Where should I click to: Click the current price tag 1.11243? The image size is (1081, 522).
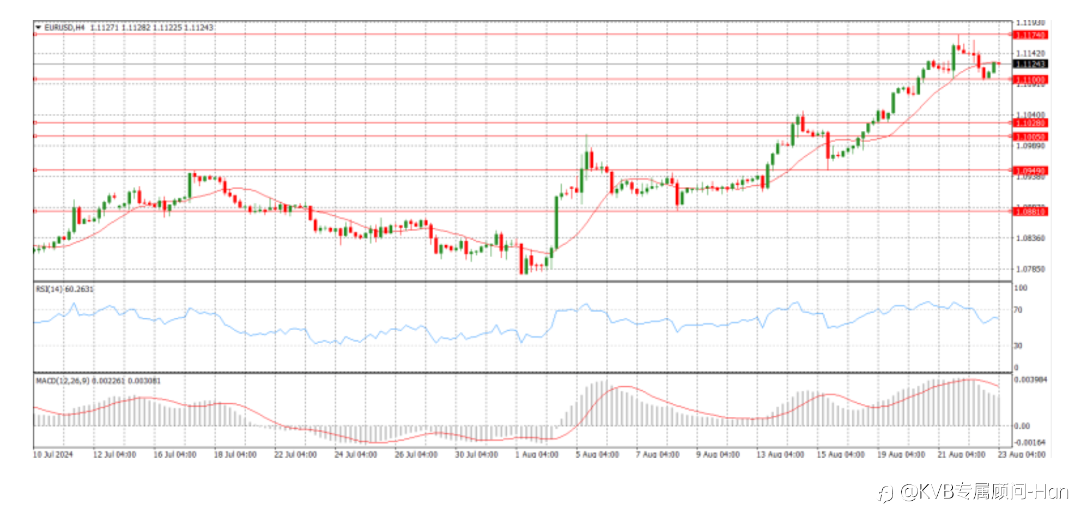[1030, 64]
